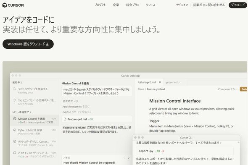Screen dimensions: 248x165
Task: Click the spinner icon beside ランディングページ task
Action: (x=15, y=89)
